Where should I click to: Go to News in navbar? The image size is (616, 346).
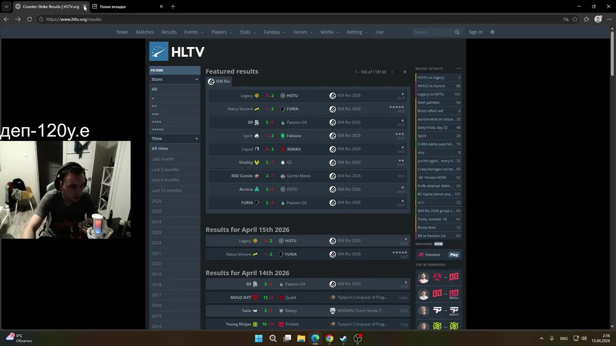(123, 32)
